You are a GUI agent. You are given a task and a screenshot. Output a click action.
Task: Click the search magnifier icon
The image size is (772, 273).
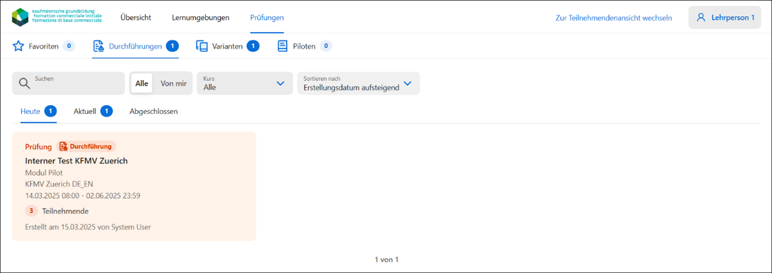[25, 83]
